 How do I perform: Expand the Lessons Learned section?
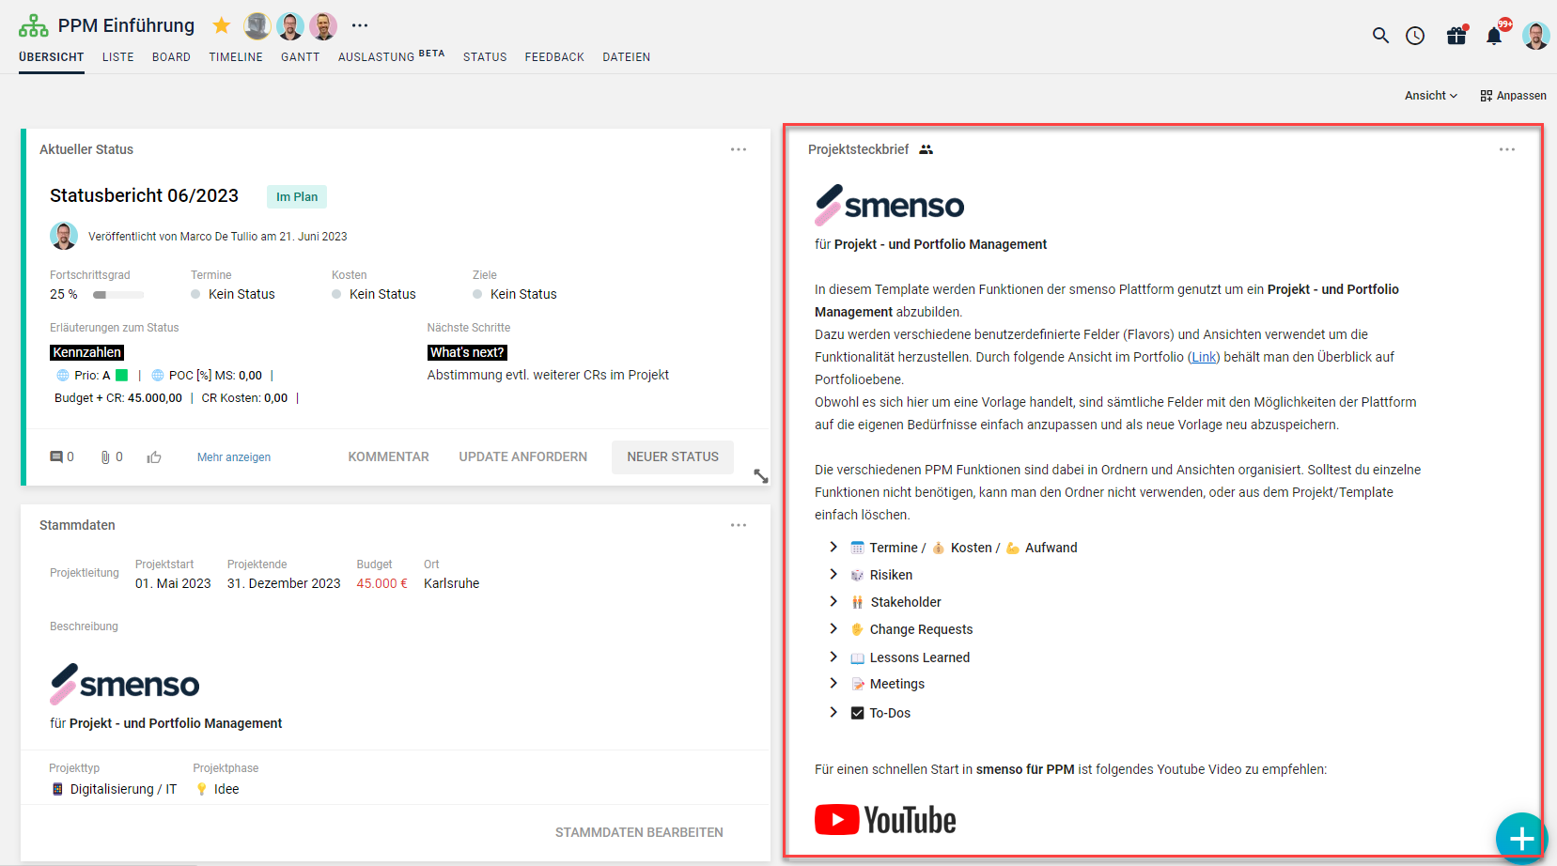point(833,657)
